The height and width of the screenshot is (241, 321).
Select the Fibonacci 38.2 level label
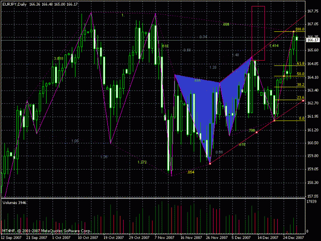[300, 85]
